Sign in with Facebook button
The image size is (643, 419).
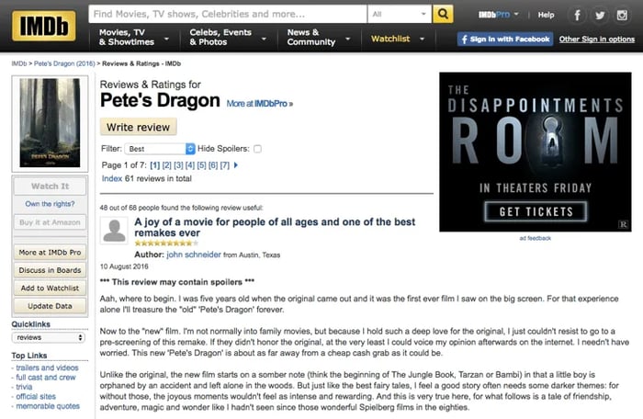click(504, 40)
